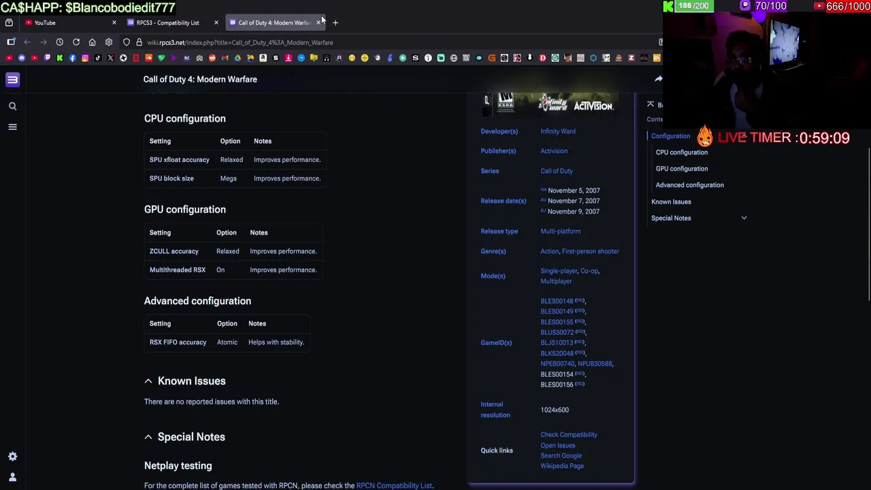Click the Check Compatibility quick link
871x490 pixels.
569,435
